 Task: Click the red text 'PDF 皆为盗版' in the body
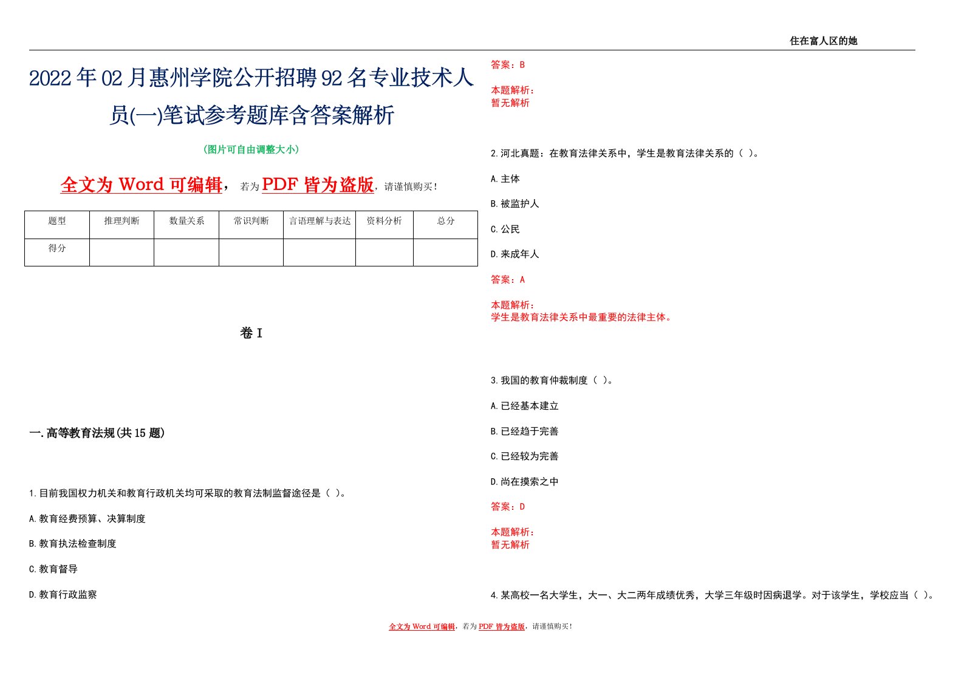pyautogui.click(x=318, y=185)
